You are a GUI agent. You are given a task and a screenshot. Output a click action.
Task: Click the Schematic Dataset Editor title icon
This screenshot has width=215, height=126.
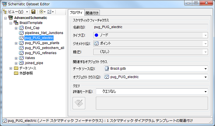[4, 4]
